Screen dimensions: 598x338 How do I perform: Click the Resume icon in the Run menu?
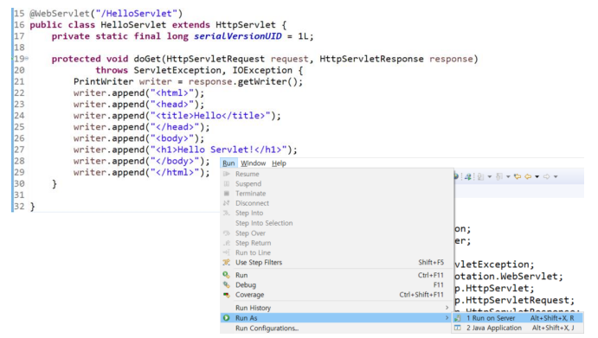pos(227,174)
